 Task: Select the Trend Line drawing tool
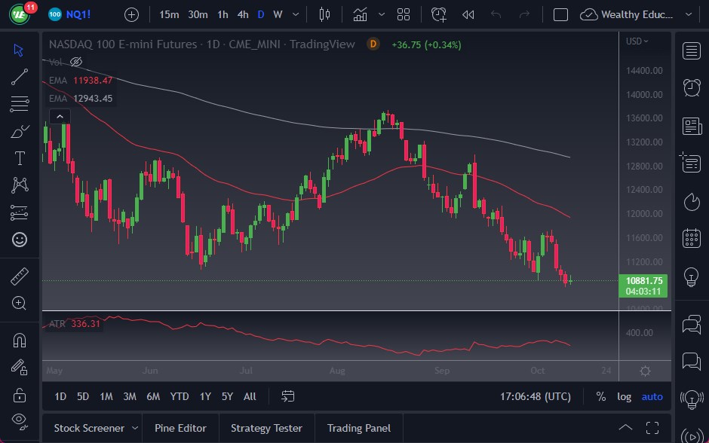[19, 76]
